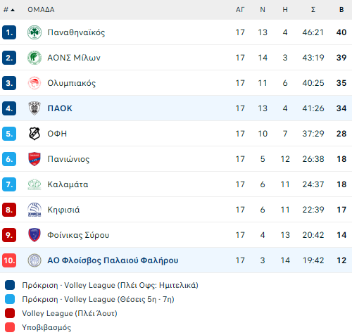Open the ΟΦΗ black-white badge
Image resolution: width=352 pixels, height=335 pixels.
click(34, 134)
